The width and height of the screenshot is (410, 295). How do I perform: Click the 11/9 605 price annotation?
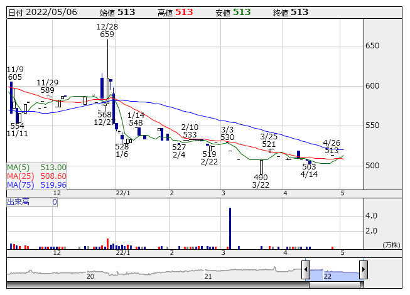15,73
